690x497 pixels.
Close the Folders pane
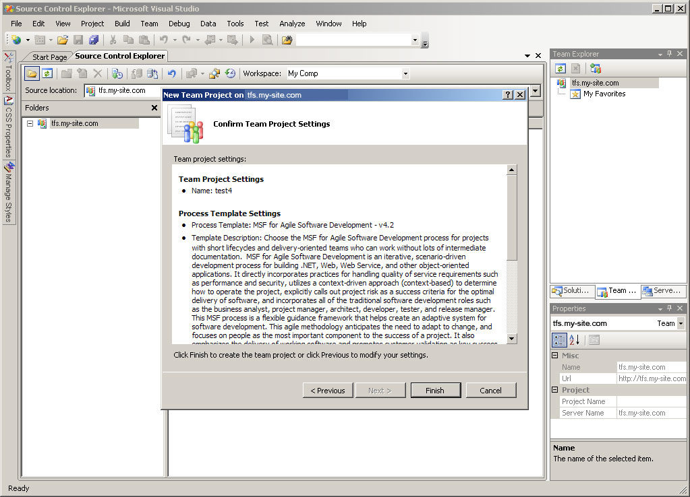(154, 108)
